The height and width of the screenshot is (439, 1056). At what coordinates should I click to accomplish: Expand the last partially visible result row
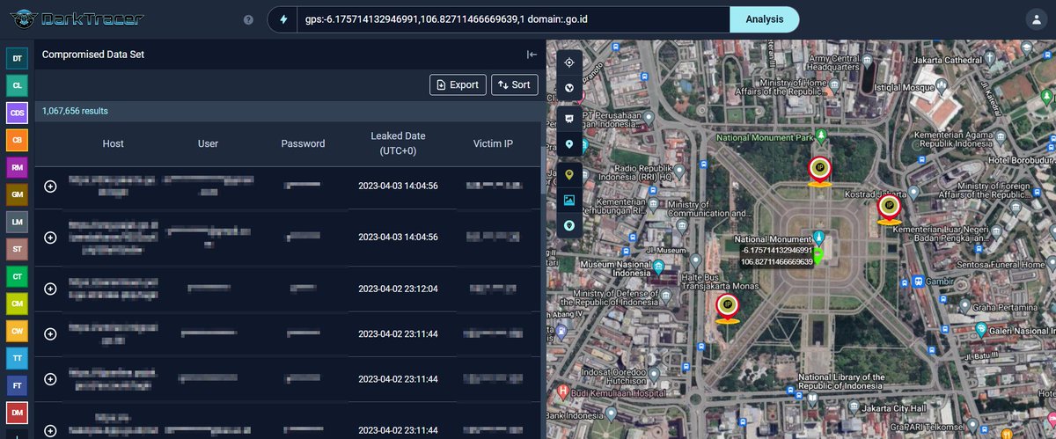tap(50, 429)
